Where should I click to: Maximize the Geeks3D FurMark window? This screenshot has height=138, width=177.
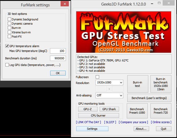click(159, 3)
